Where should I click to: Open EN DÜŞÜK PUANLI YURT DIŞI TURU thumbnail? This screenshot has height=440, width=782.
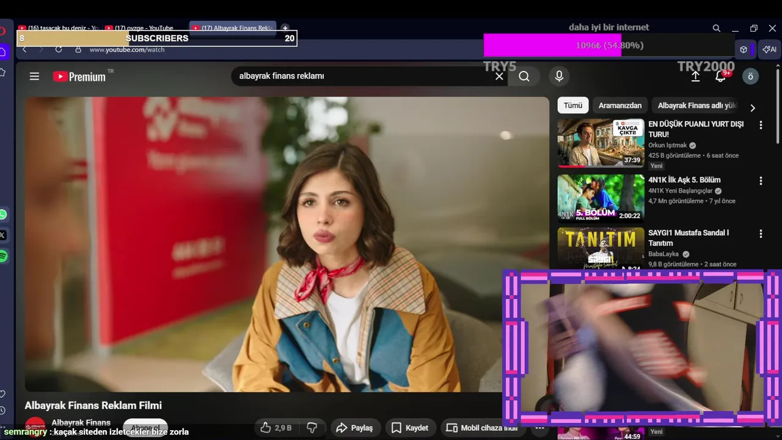point(601,142)
